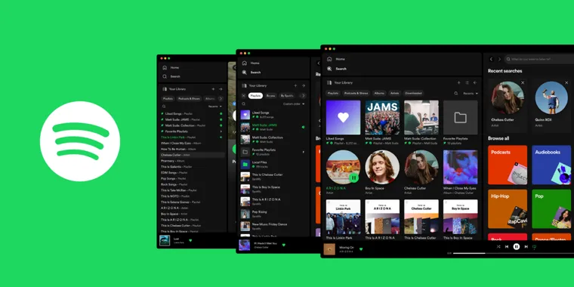The width and height of the screenshot is (574, 287).
Task: Open Search in the middle Spotify window
Action: coord(252,73)
